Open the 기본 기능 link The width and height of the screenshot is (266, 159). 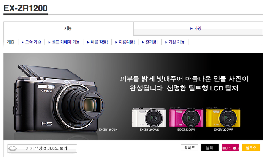pos(175,42)
